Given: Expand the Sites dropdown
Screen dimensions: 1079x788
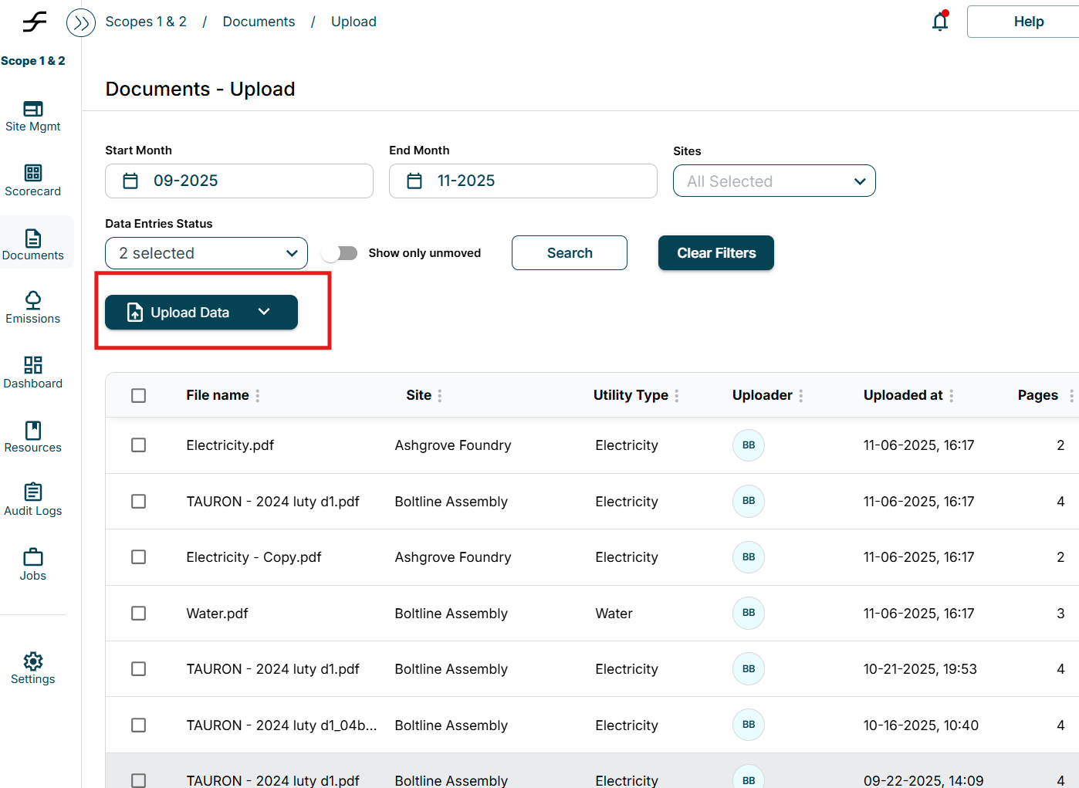Looking at the screenshot, I should tap(774, 181).
